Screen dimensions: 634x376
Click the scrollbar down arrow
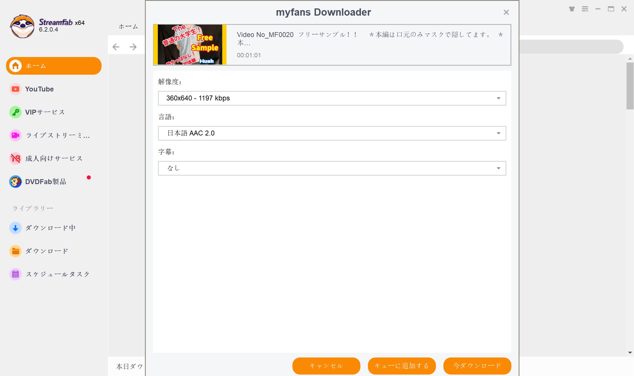point(630,353)
